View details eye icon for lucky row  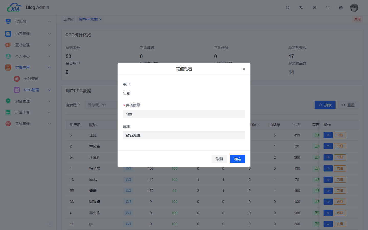[328, 180]
